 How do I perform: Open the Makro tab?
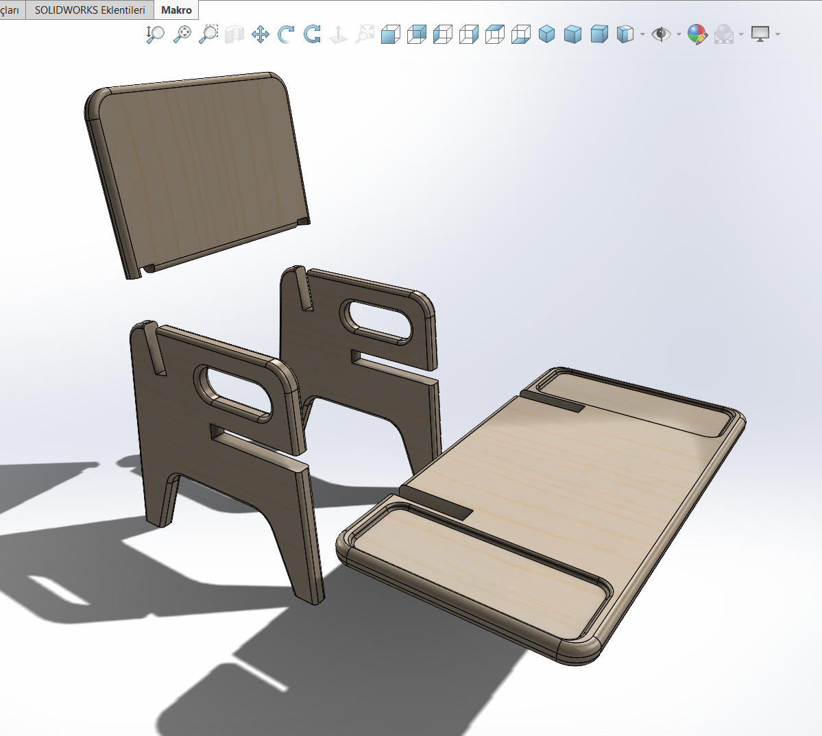pos(177,10)
